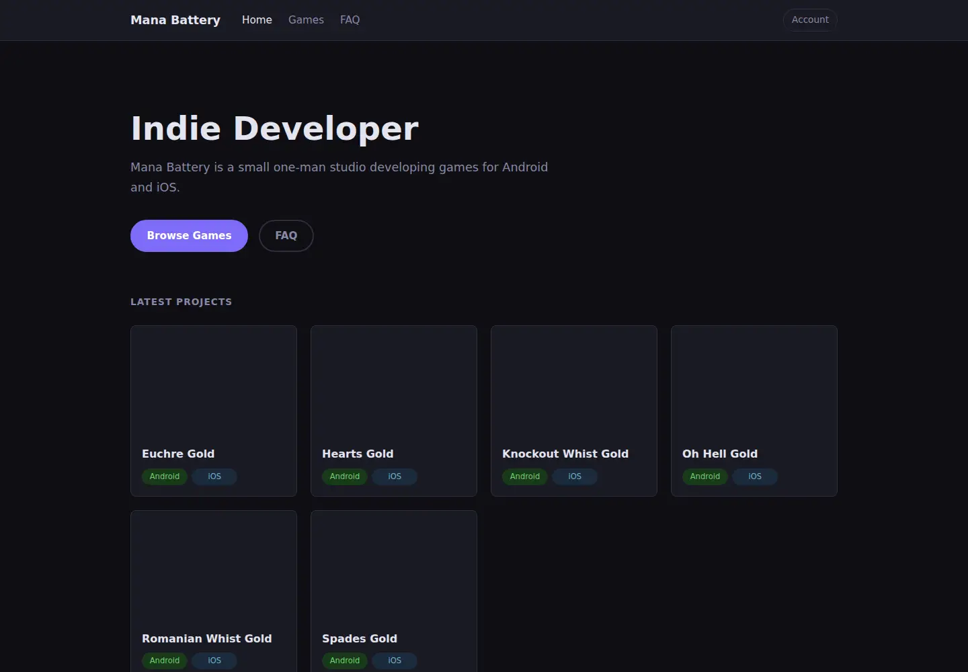The height and width of the screenshot is (672, 968).
Task: Click Android tag on Knockout Whist Gold
Action: 525,476
